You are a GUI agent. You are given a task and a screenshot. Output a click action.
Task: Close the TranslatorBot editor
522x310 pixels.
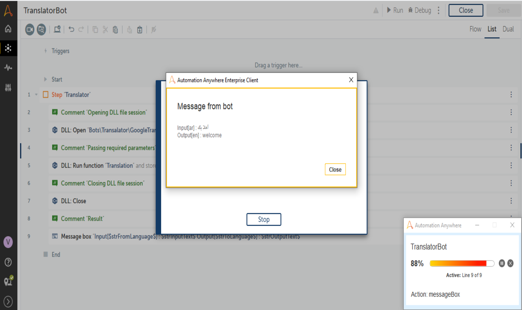pyautogui.click(x=466, y=10)
